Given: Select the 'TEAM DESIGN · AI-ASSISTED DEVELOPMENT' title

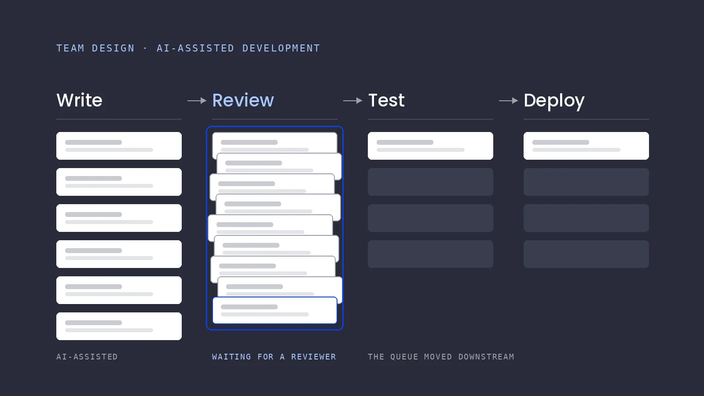Looking at the screenshot, I should click(188, 48).
